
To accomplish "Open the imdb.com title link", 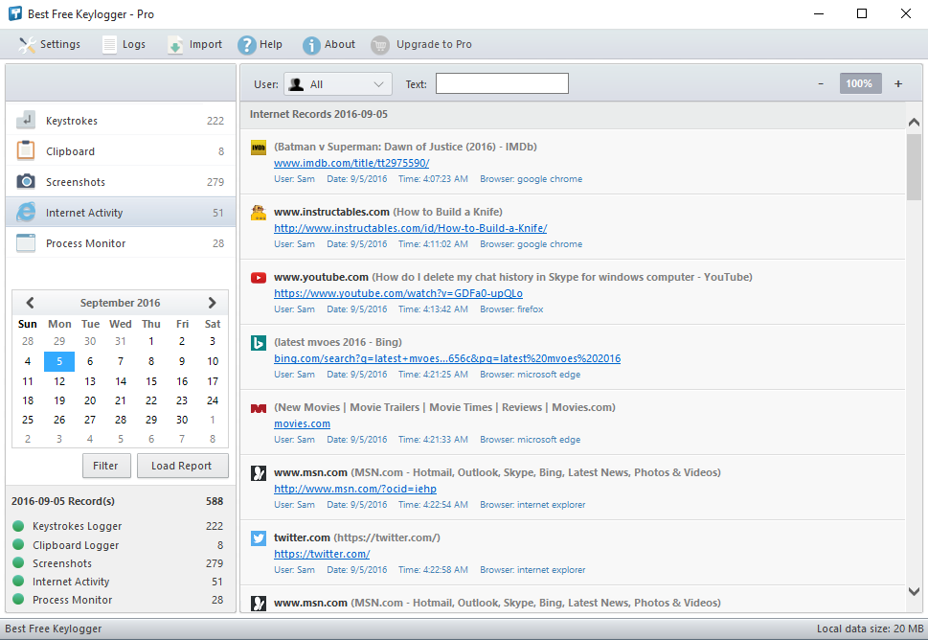I will coord(351,163).
